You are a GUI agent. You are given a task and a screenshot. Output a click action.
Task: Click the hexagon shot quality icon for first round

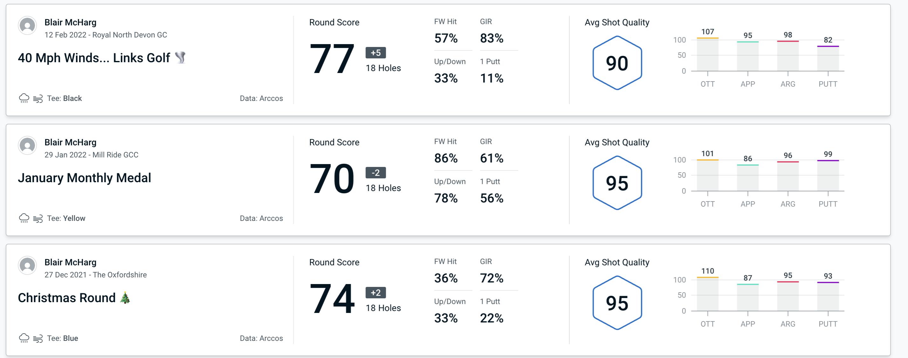tap(616, 62)
